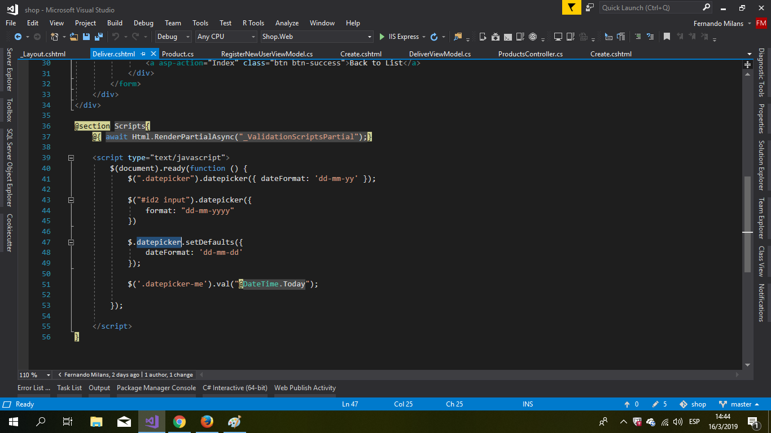
Task: Pin the Deliver.cshtml tab
Action: pos(143,54)
